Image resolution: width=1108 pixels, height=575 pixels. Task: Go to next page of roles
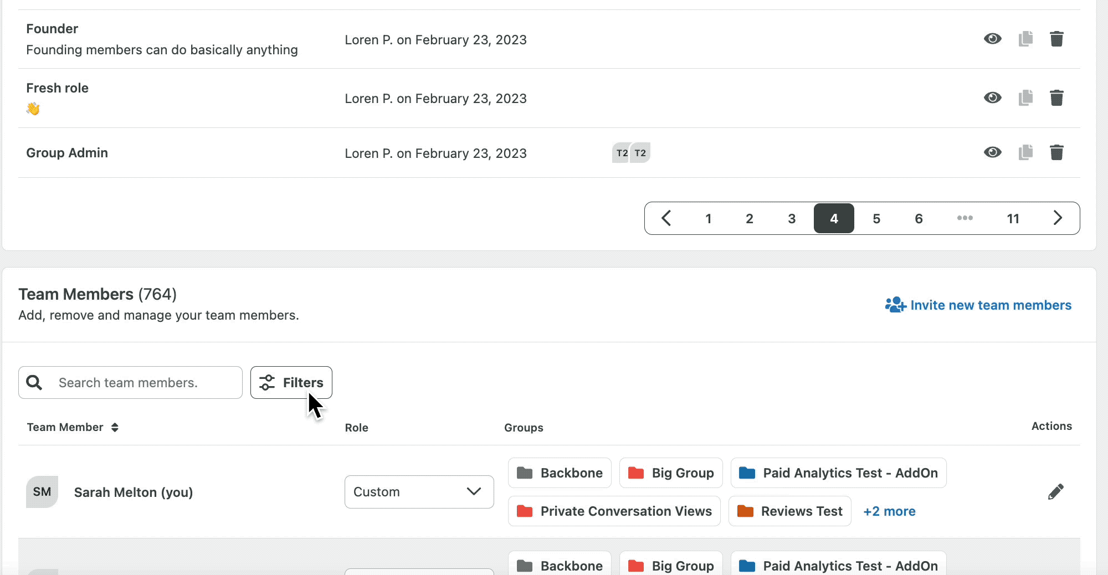click(x=1058, y=218)
